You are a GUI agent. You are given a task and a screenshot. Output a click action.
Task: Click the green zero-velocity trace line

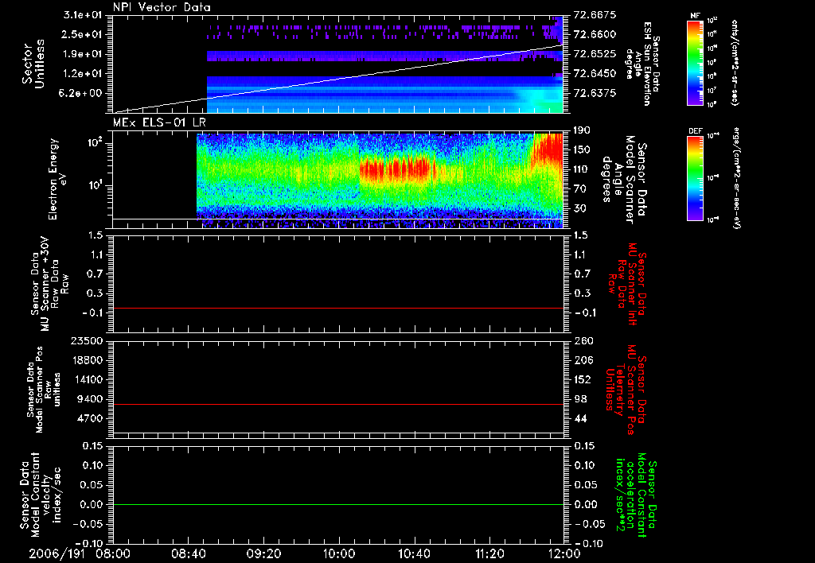(x=337, y=504)
